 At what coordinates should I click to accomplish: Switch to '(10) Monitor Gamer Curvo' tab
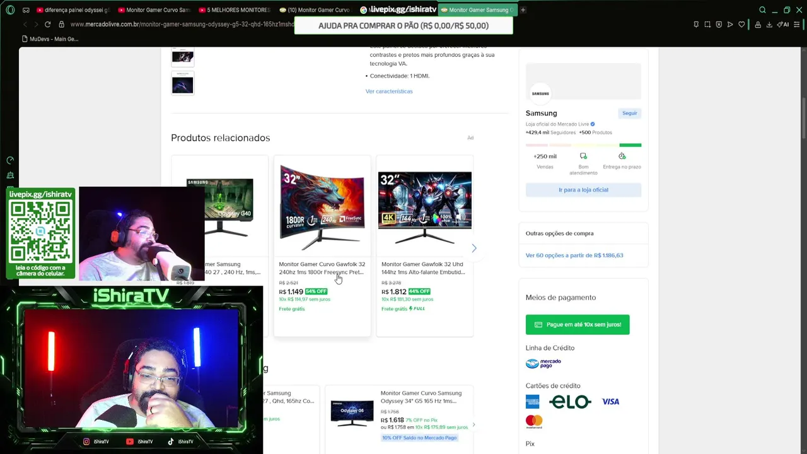click(315, 10)
